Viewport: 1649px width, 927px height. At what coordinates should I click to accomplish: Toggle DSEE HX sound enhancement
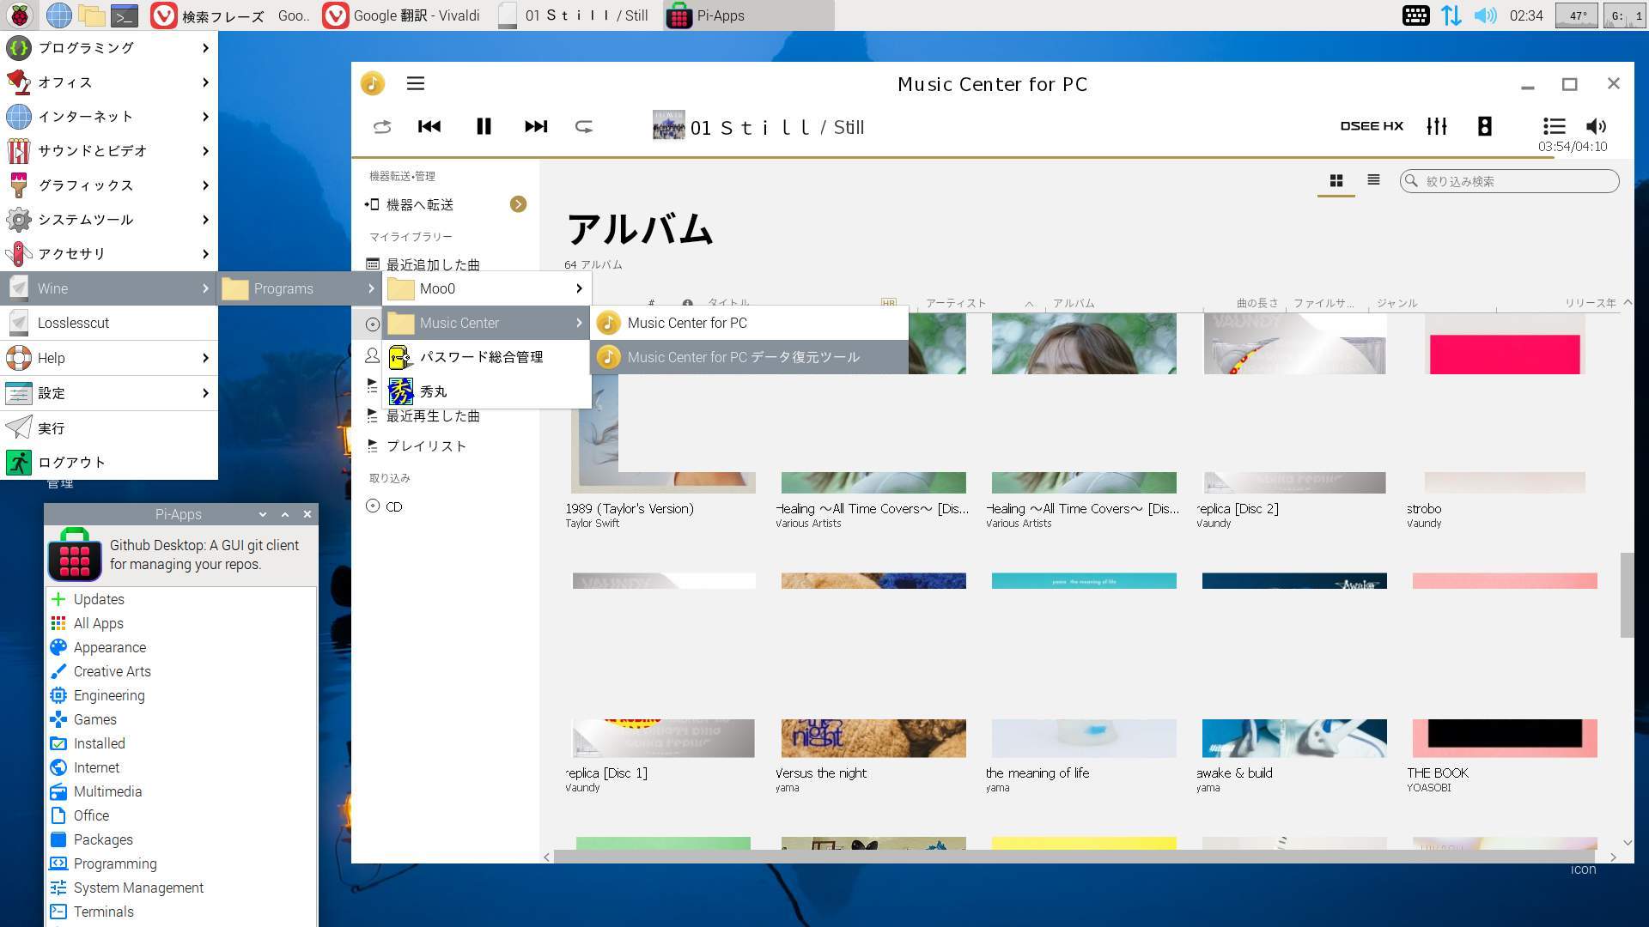tap(1372, 126)
